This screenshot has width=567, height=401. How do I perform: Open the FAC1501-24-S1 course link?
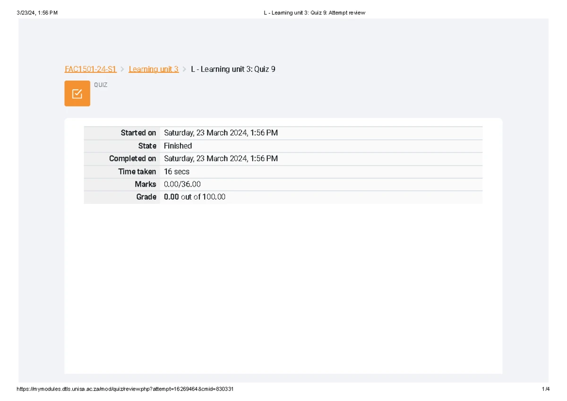(x=91, y=69)
